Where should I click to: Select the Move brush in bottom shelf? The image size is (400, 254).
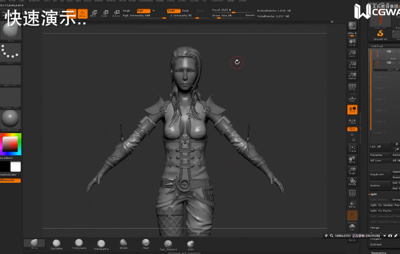[x=34, y=243]
